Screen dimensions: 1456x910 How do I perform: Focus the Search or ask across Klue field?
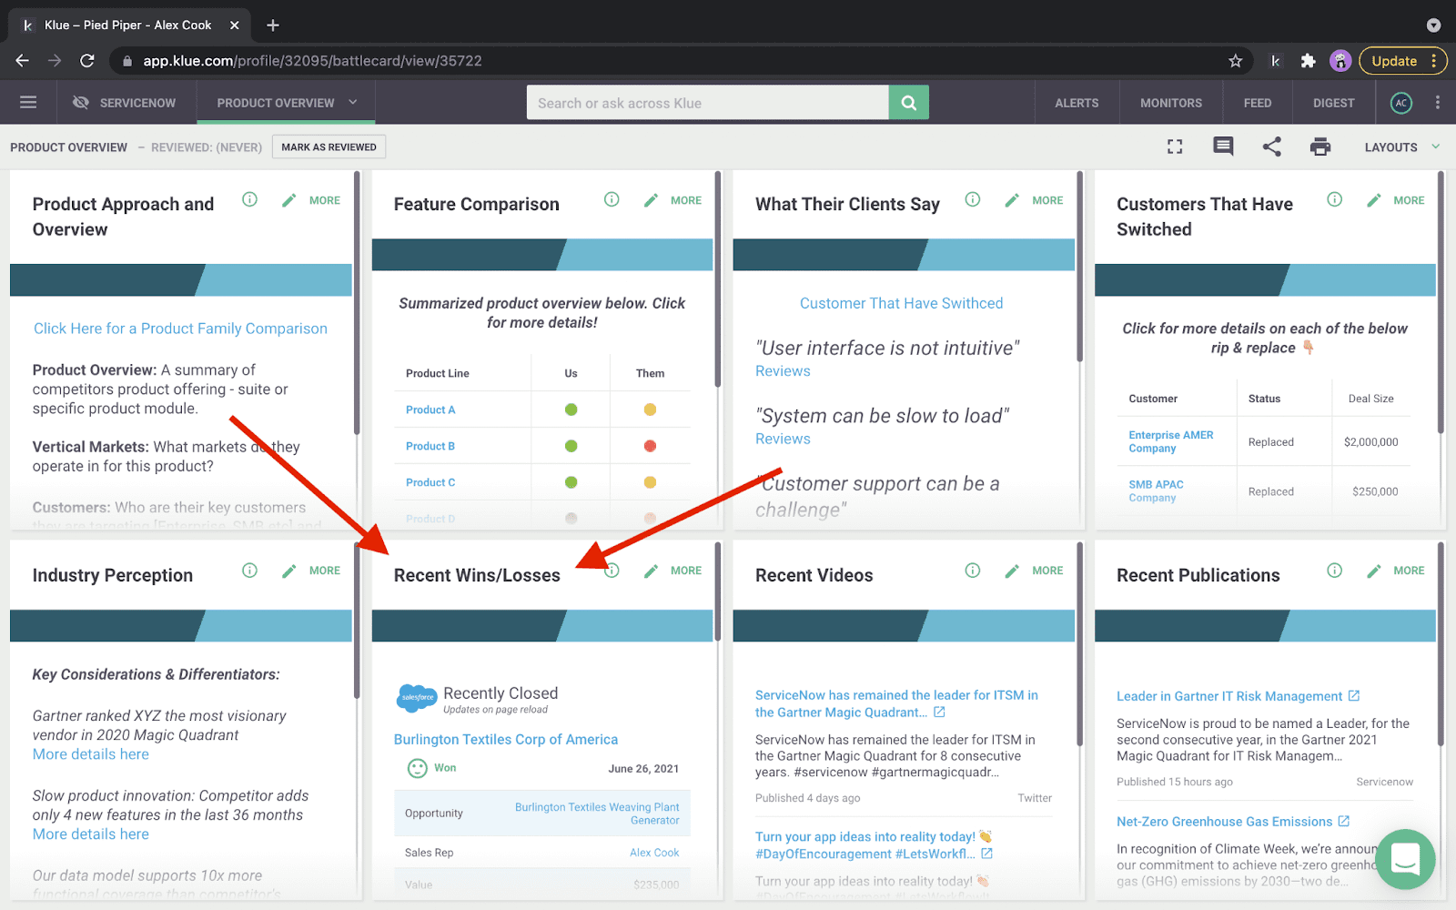pos(707,103)
